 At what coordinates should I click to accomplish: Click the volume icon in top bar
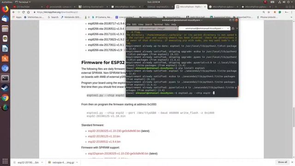(x=284, y=2)
